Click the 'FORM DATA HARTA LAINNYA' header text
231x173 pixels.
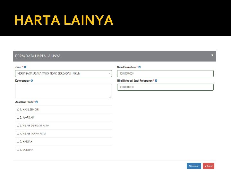pyautogui.click(x=38, y=56)
